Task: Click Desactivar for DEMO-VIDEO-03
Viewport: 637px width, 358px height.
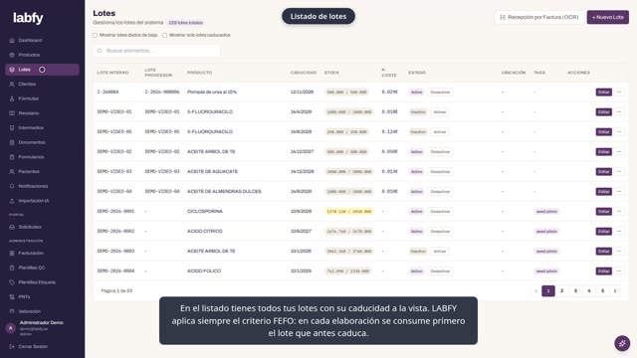Action: (440, 172)
